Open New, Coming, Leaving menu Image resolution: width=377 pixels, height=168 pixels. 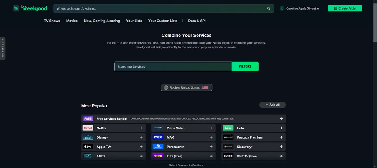(x=102, y=21)
